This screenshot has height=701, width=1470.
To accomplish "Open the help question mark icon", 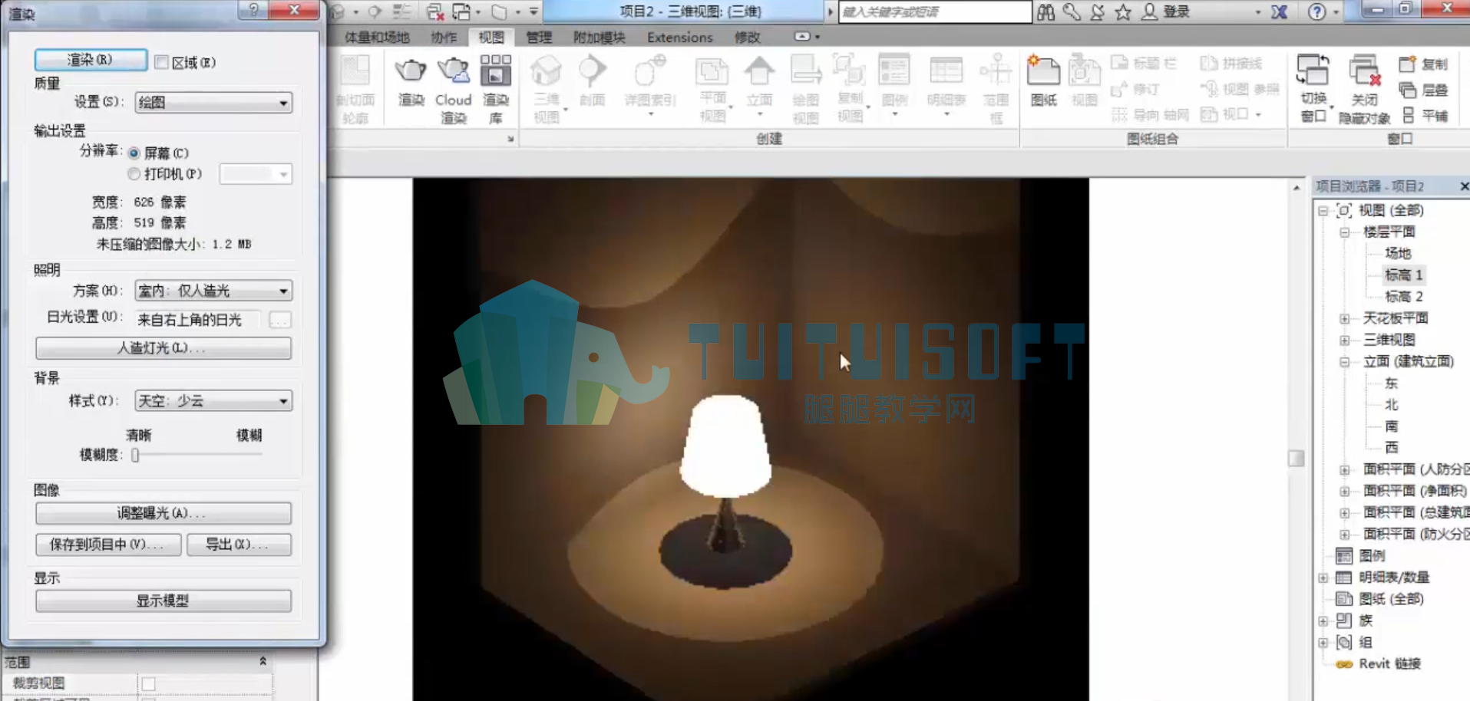I will point(1316,12).
